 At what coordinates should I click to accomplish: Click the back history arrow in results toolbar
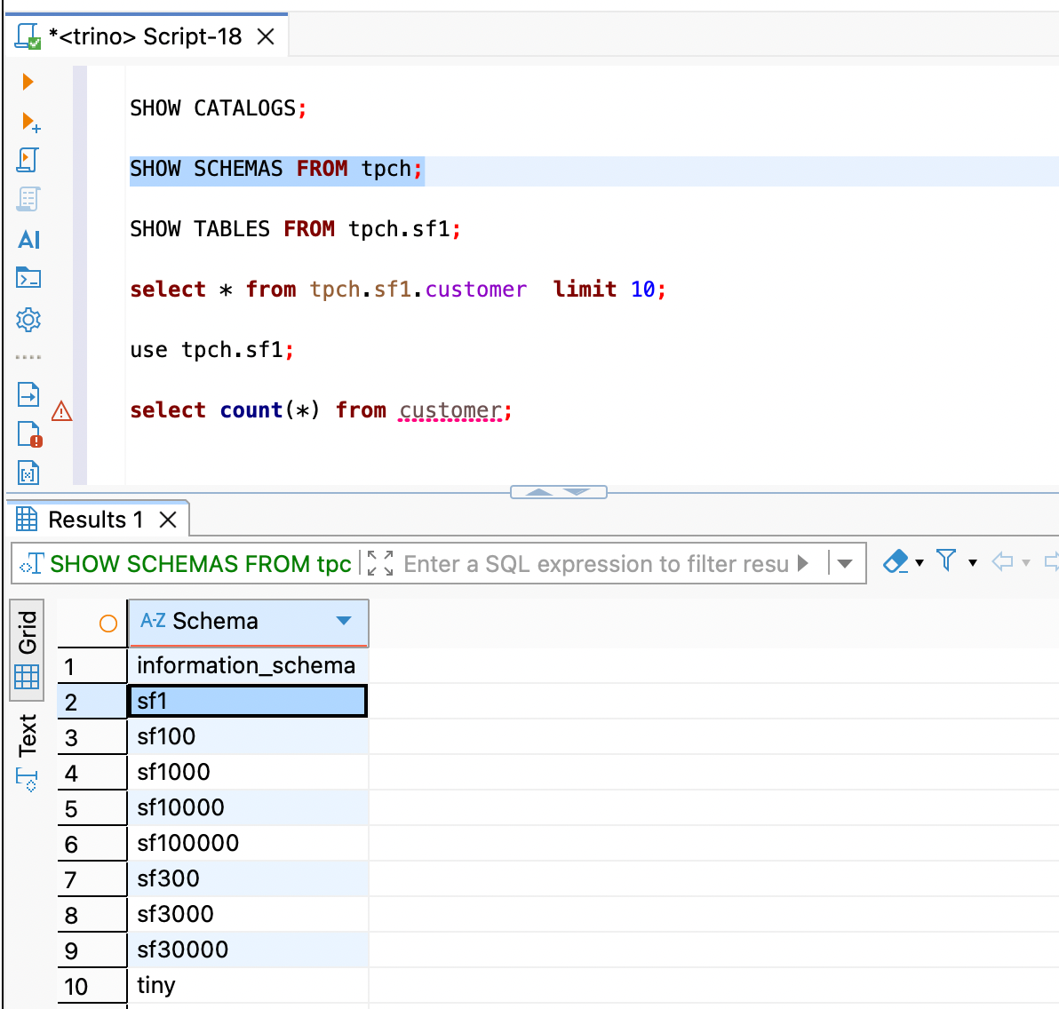point(1002,561)
